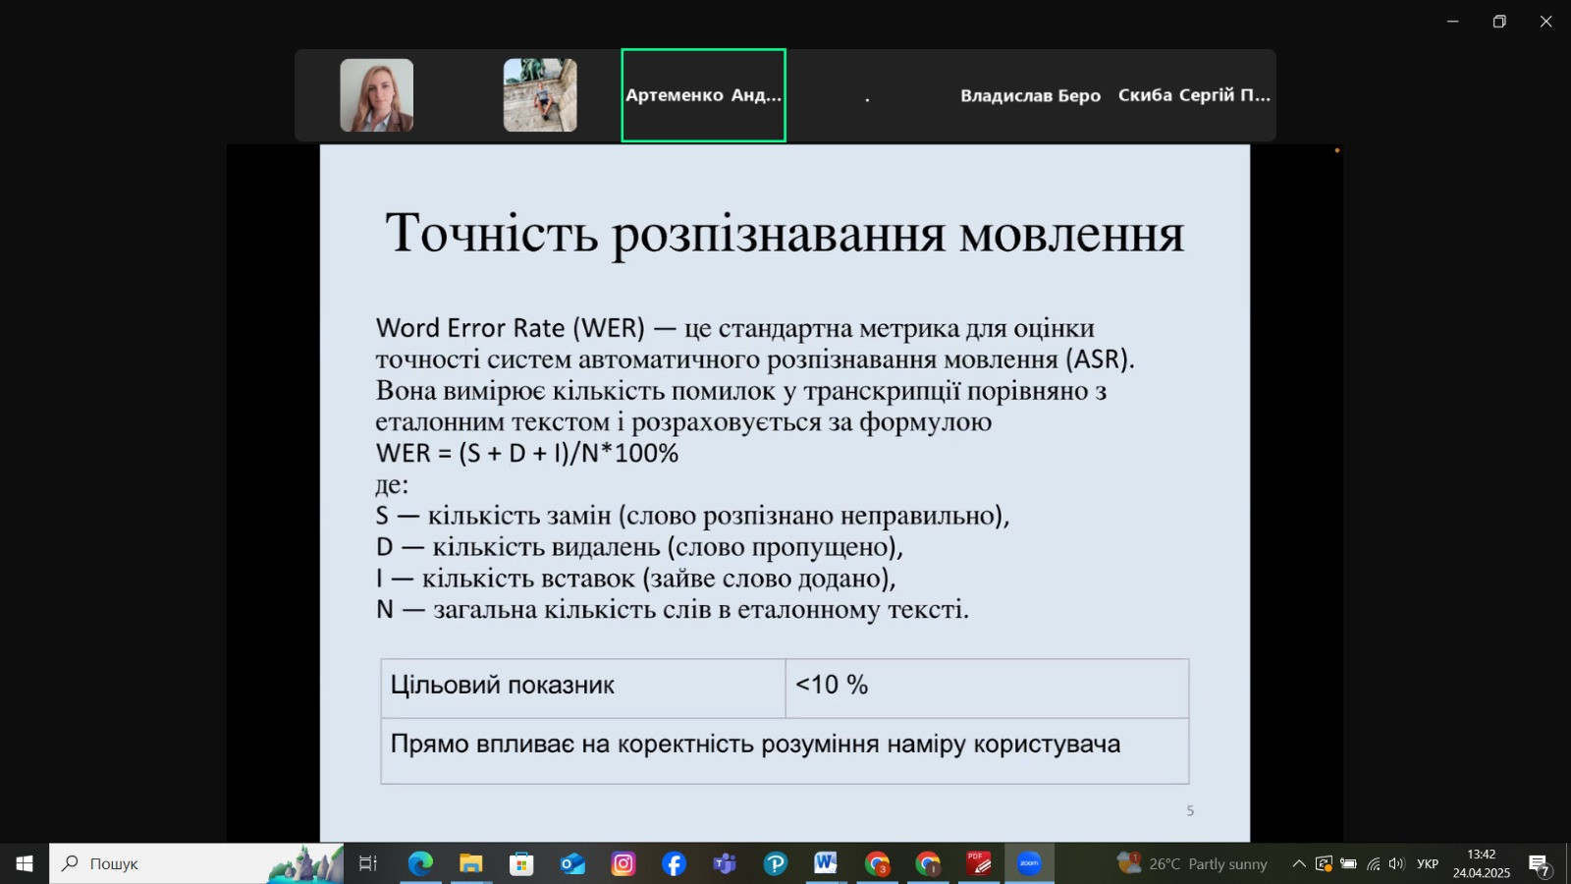Click the line starting with N — загальна кількість
The image size is (1571, 884).
673,610
